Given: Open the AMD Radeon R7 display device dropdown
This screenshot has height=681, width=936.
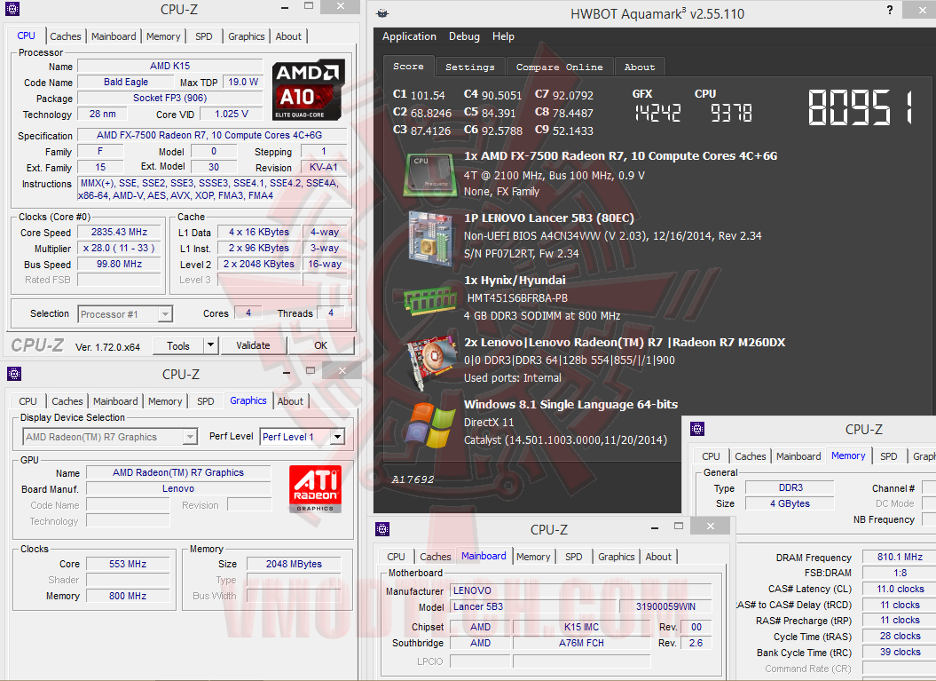Looking at the screenshot, I should point(190,437).
